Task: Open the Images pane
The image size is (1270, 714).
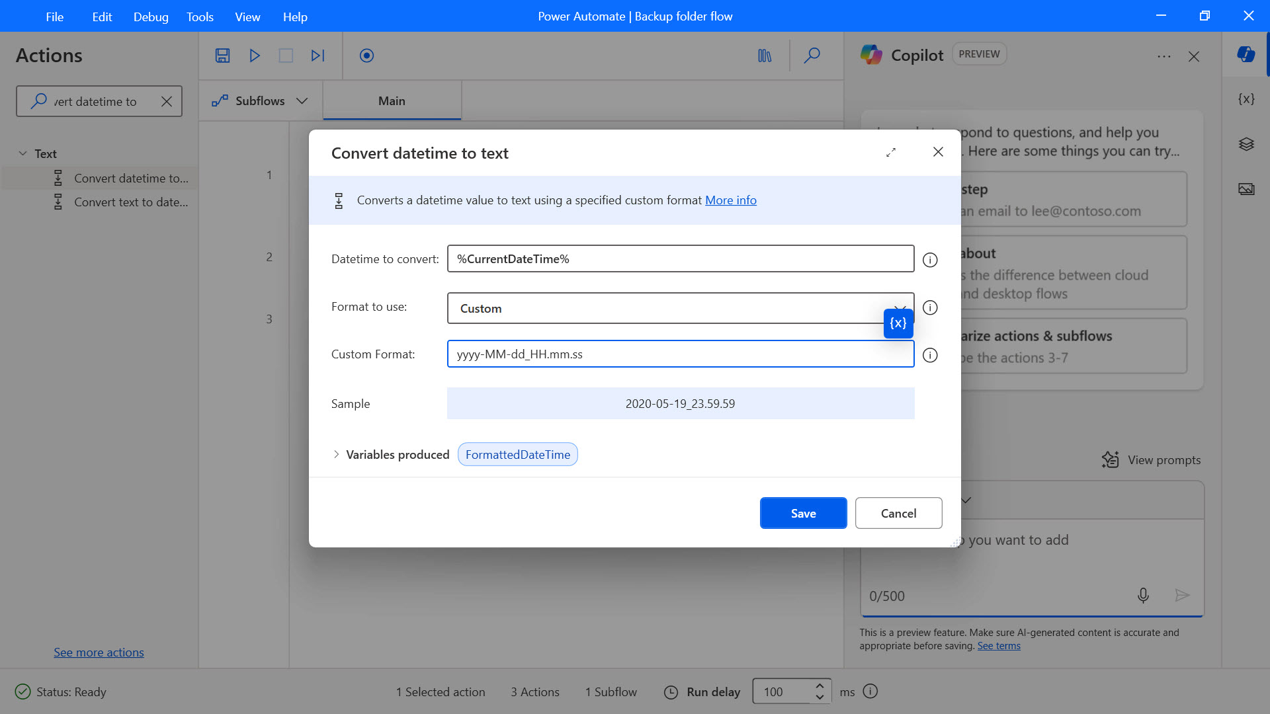Action: point(1246,188)
